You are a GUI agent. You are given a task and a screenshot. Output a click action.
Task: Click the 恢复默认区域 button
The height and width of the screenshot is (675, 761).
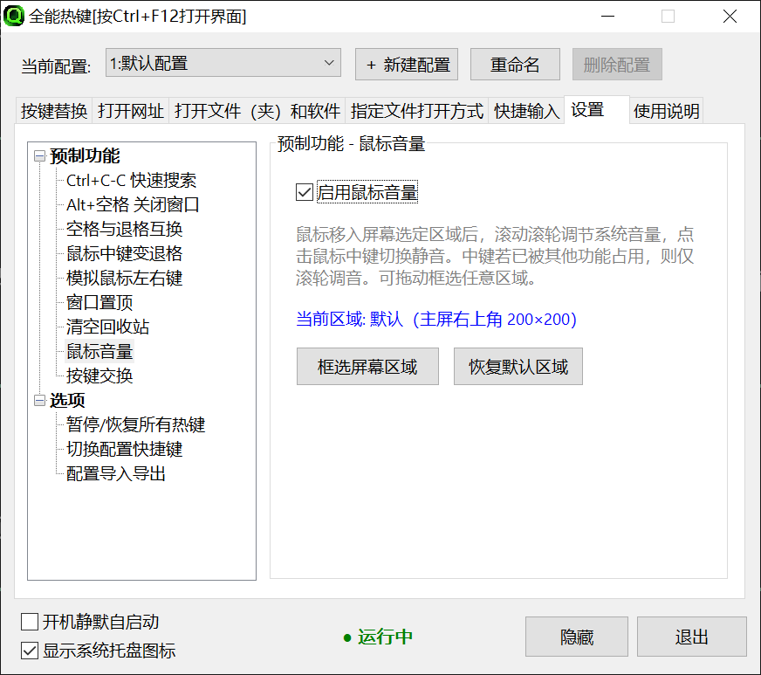tap(518, 367)
